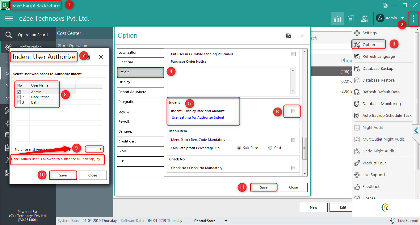The image size is (420, 225).
Task: Open User setting for Authorize Indent link
Action: click(x=198, y=117)
